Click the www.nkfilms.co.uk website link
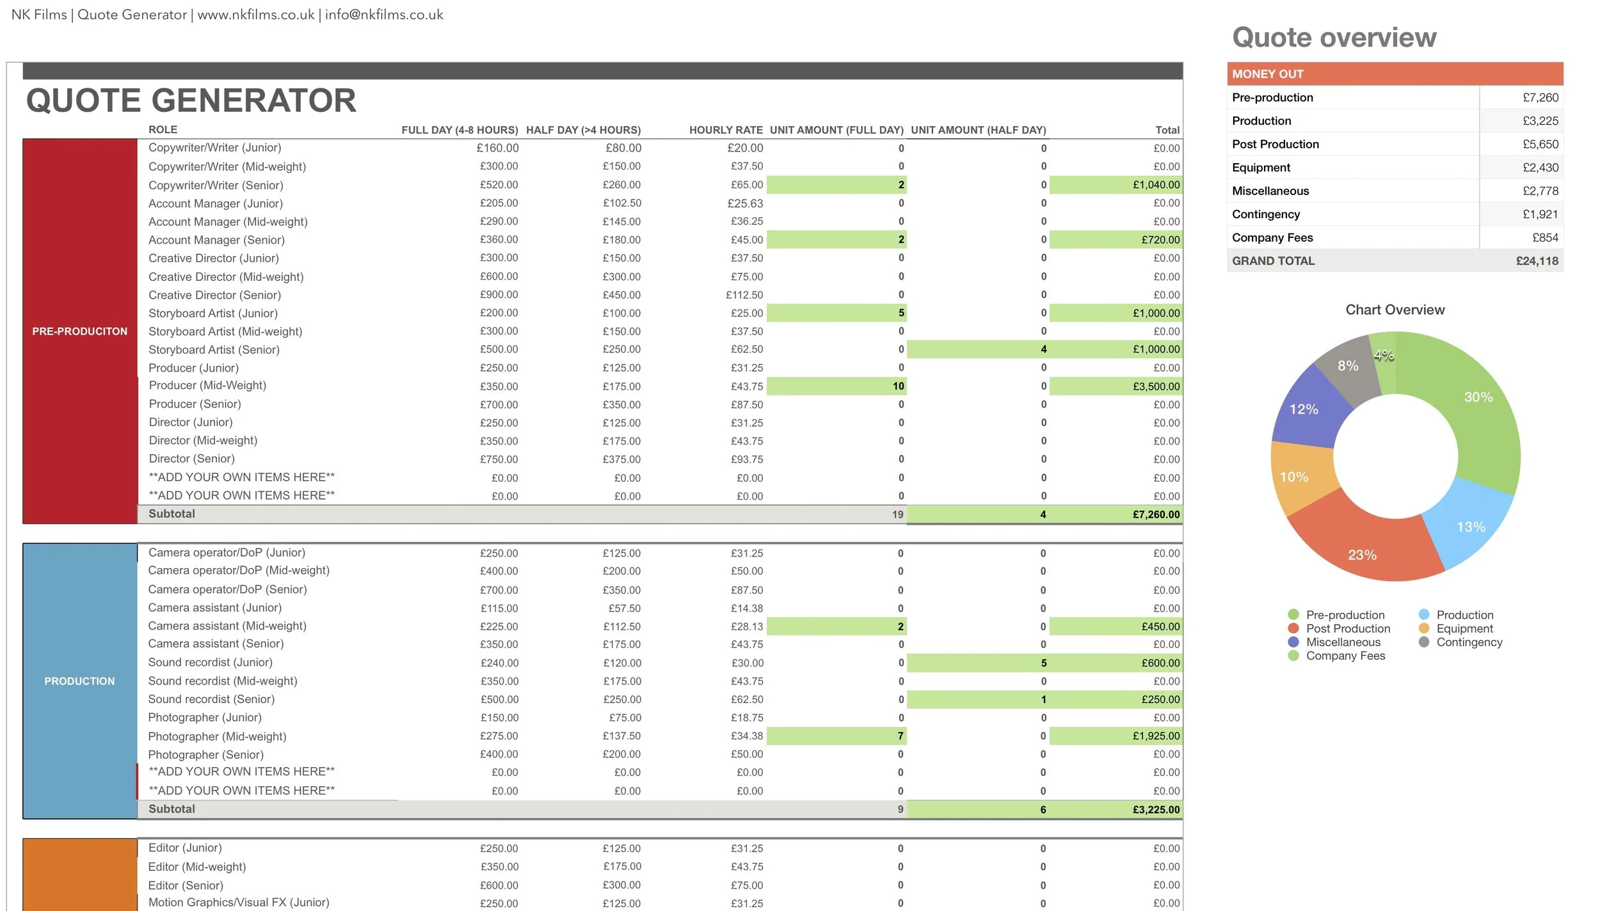This screenshot has width=1600, height=911. click(x=255, y=14)
